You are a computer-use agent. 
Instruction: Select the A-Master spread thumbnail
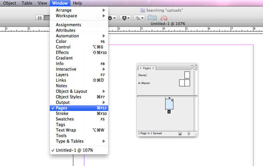coord(185,83)
